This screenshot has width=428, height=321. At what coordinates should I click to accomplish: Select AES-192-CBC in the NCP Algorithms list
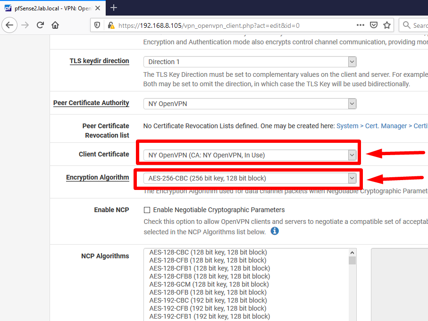click(208, 300)
